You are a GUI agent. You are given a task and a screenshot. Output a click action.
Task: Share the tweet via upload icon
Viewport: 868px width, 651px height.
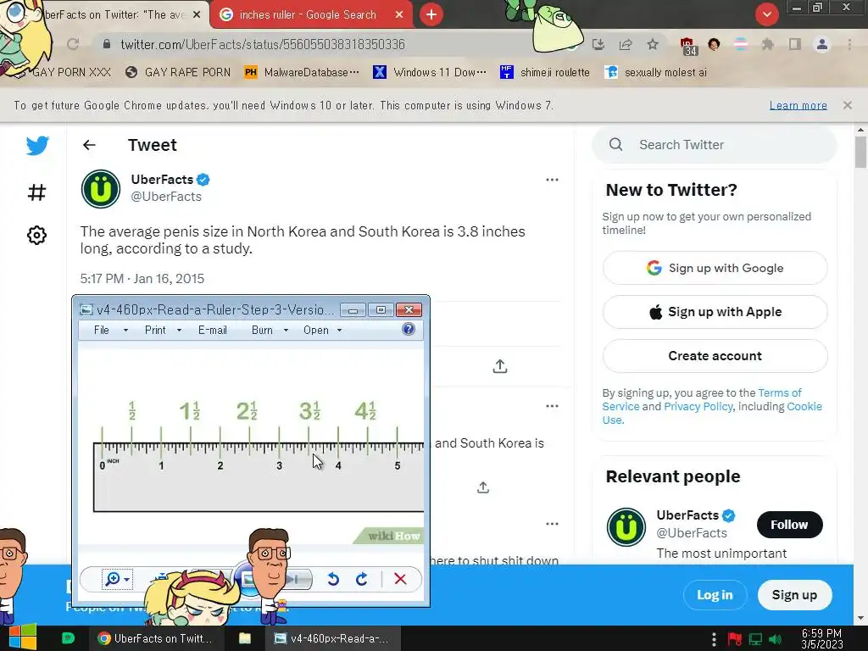point(500,366)
